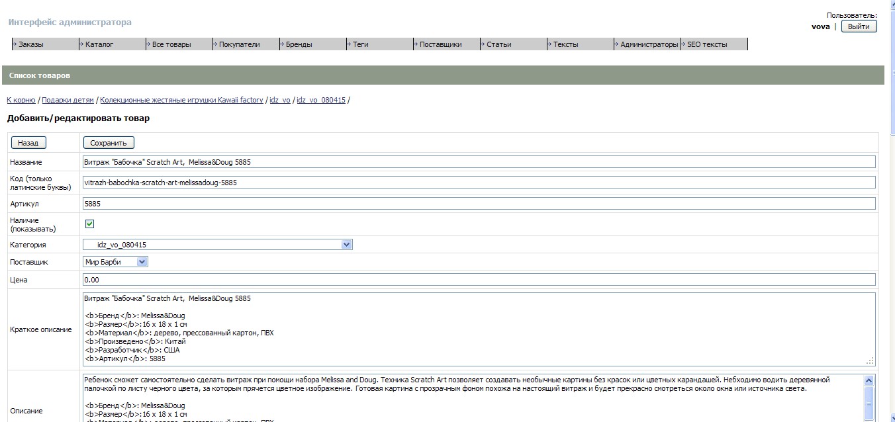Log out with the Выйти button
The width and height of the screenshot is (895, 422).
(859, 26)
